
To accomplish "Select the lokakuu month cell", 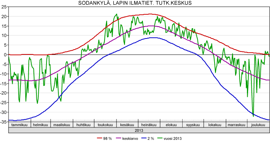I will click(x=215, y=125).
